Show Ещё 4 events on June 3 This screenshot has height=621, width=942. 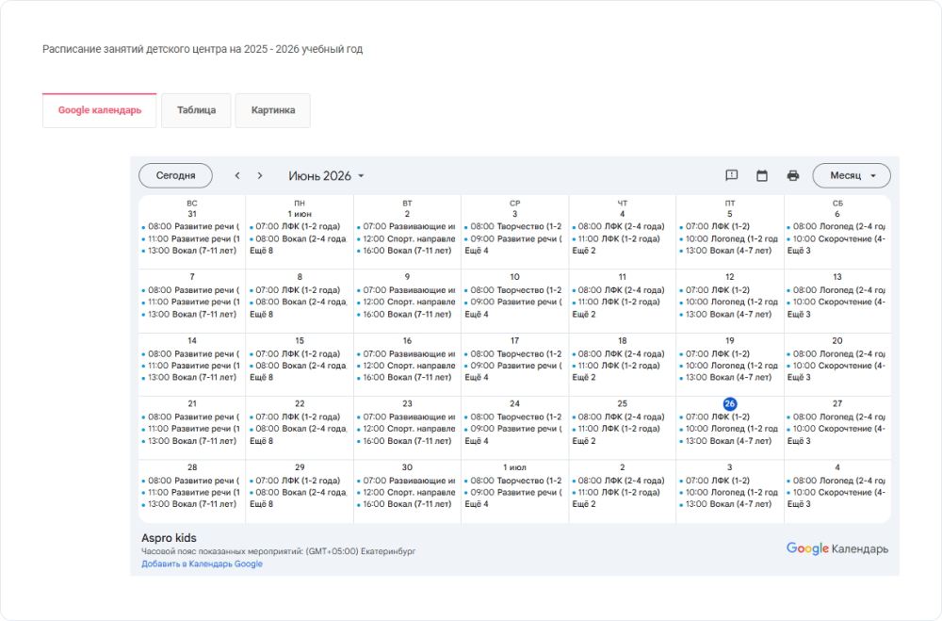tap(477, 251)
